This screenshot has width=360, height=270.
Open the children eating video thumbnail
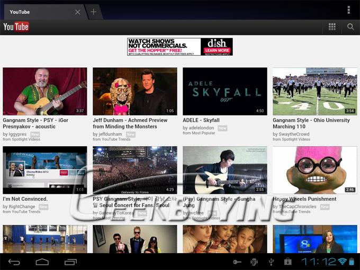pyautogui.click(x=225, y=239)
